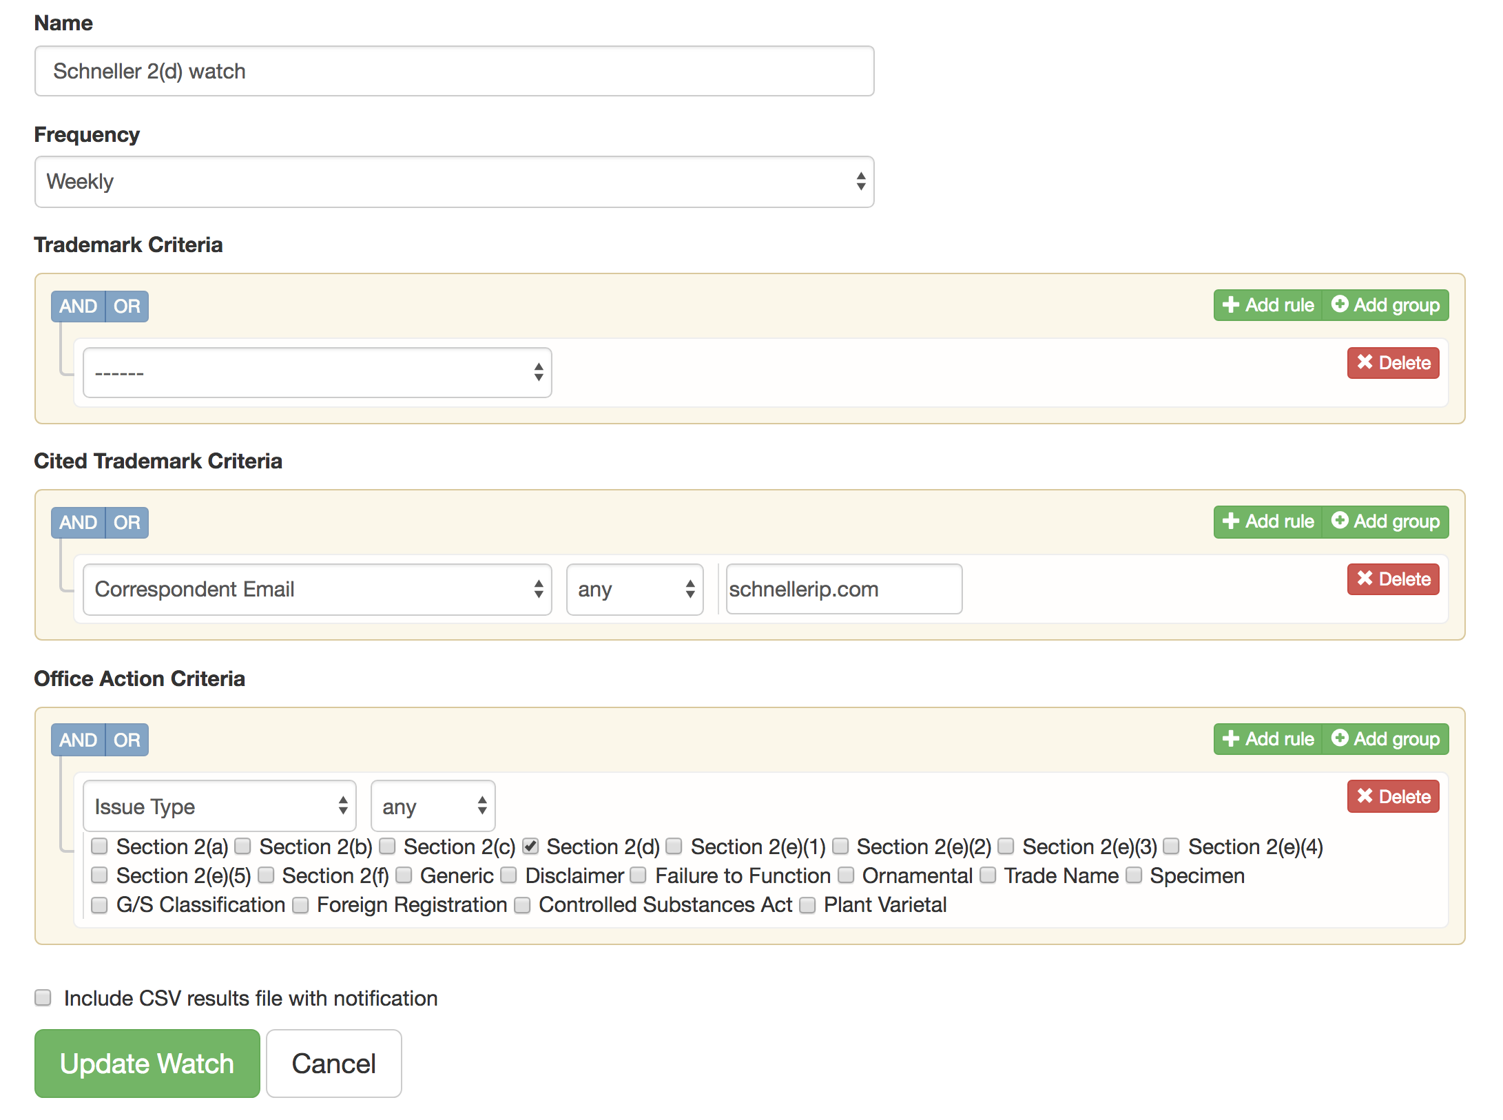Add rule to Cited Trademark Criteria
Image resolution: width=1503 pixels, height=1120 pixels.
[1268, 521]
